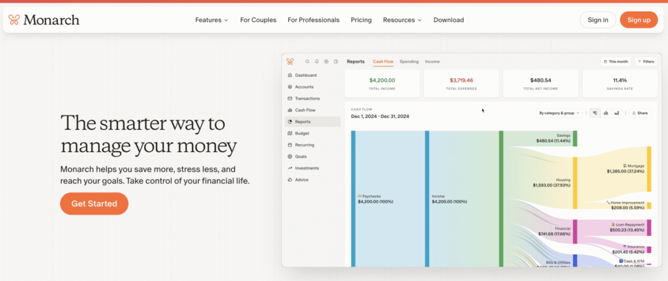Click the Insurance $201.45 (5.42%) label
Viewport: 668px width, 281px height.
[x=628, y=249]
